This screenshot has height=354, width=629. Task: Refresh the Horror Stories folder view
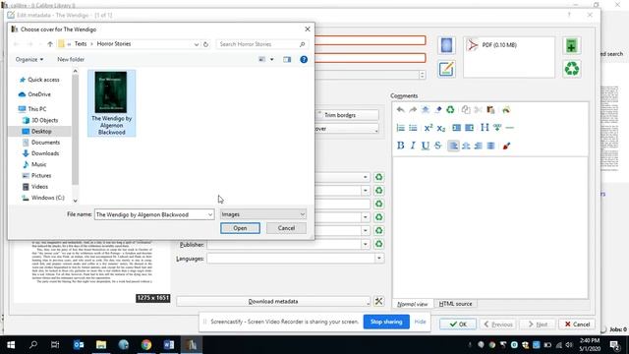click(205, 44)
